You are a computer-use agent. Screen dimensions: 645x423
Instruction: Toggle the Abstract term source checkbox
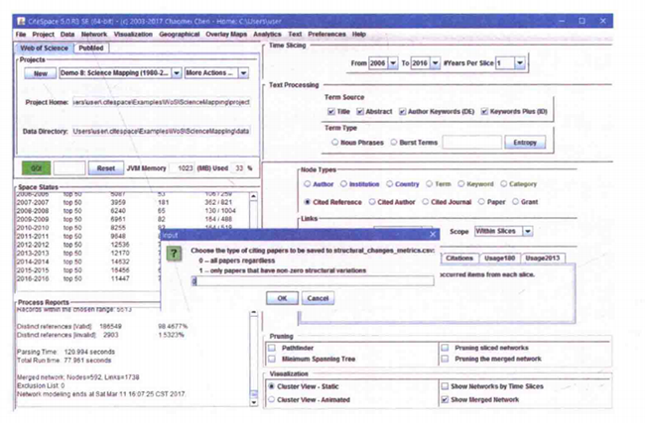[360, 111]
